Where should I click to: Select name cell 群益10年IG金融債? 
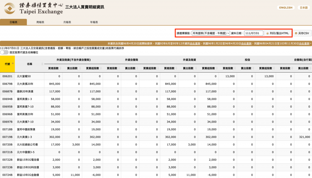[30, 175]
